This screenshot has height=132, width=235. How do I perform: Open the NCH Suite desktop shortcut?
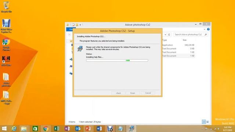tap(6, 61)
